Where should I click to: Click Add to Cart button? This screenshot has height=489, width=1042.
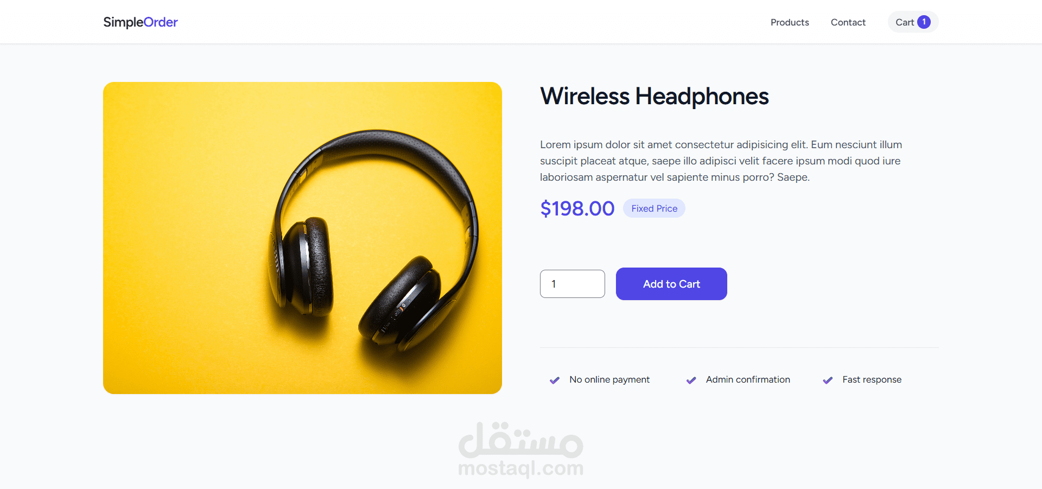tap(671, 284)
